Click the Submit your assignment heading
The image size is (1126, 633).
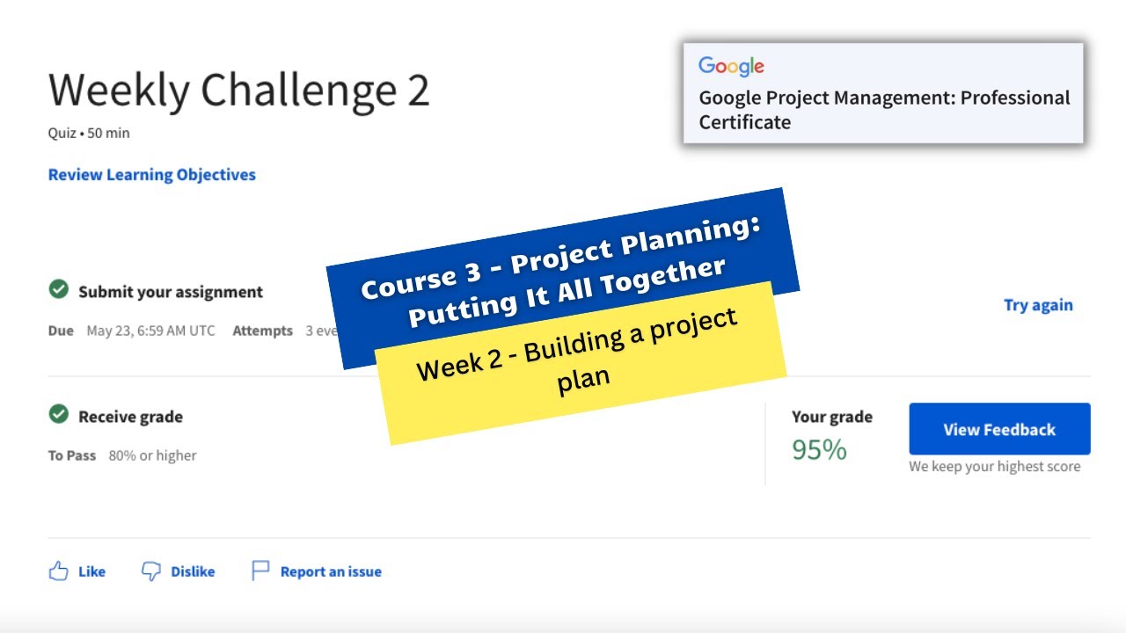coord(171,292)
